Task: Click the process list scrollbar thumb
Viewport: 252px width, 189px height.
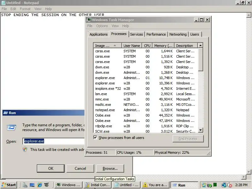Action: [200, 60]
